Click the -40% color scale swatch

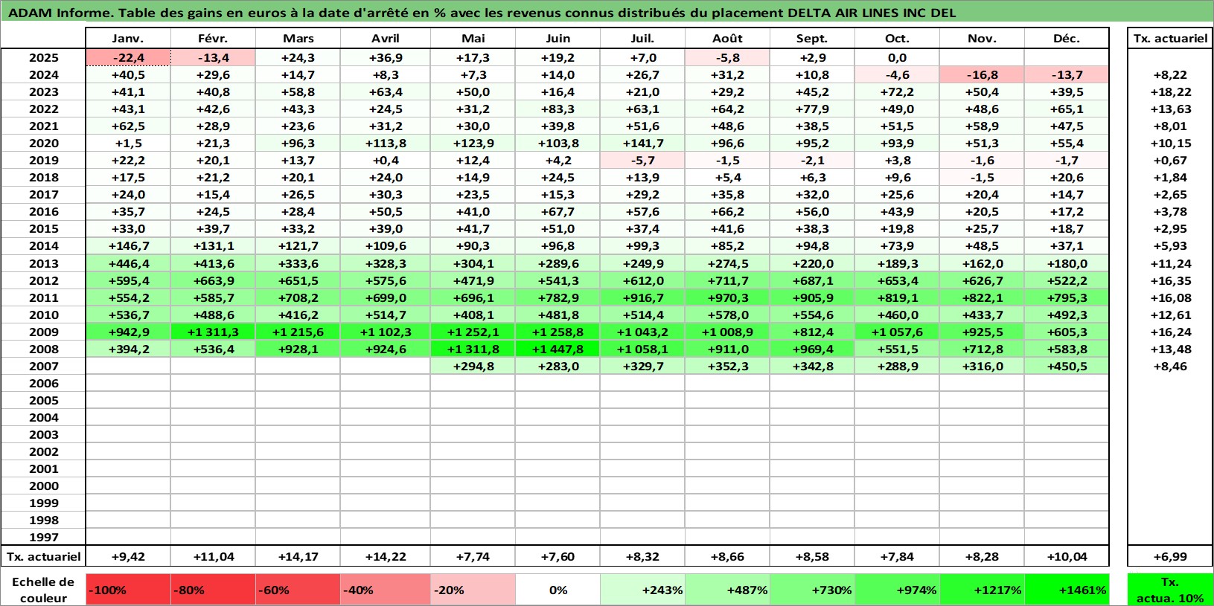coord(385,590)
